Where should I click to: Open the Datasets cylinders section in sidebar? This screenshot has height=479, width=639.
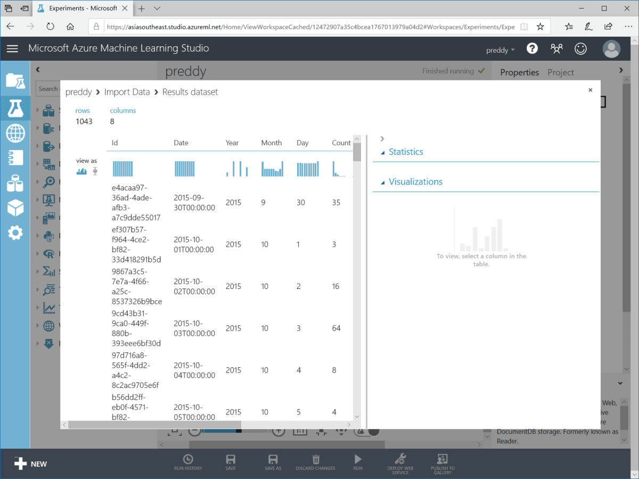click(15, 183)
